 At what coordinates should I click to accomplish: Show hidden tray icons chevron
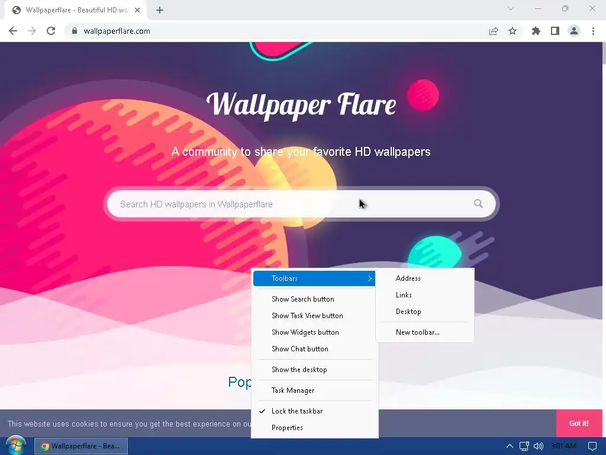pyautogui.click(x=510, y=446)
